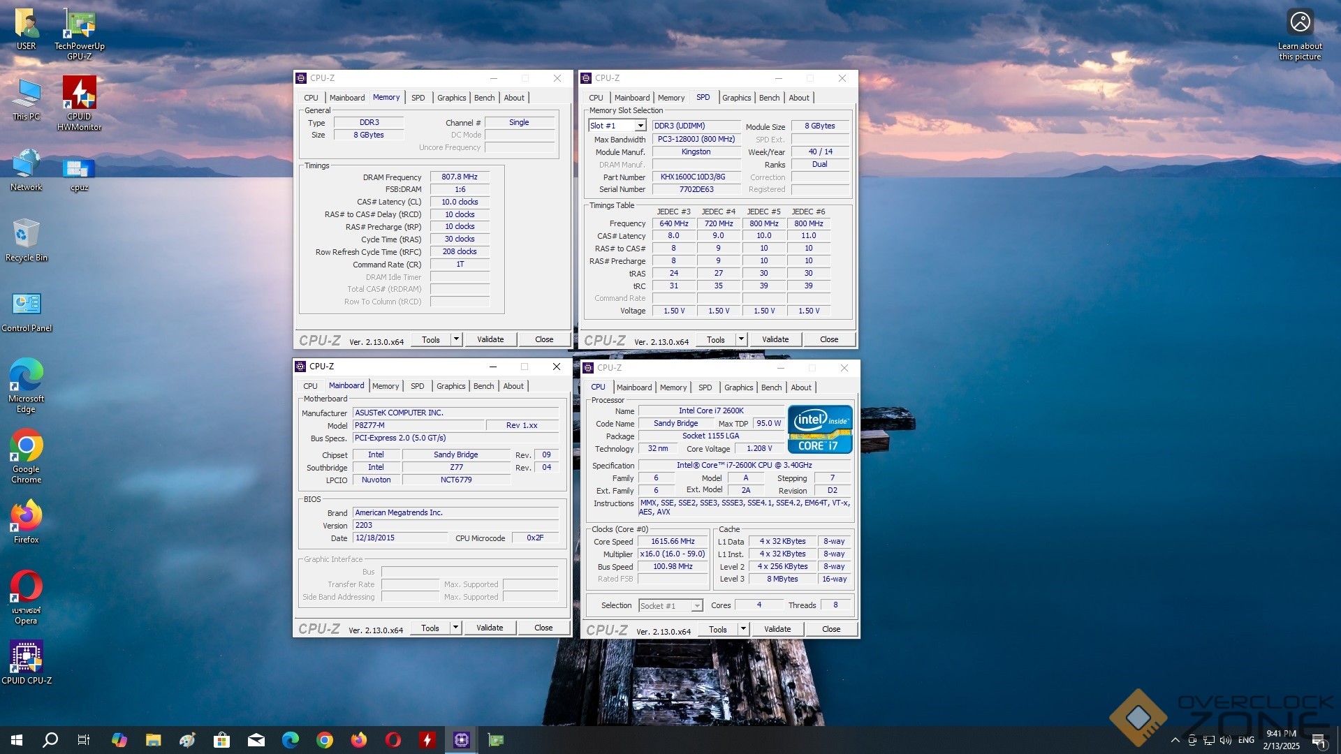Launch CPUID HWMonitor desktop shortcut
The image size is (1341, 754).
(80, 103)
